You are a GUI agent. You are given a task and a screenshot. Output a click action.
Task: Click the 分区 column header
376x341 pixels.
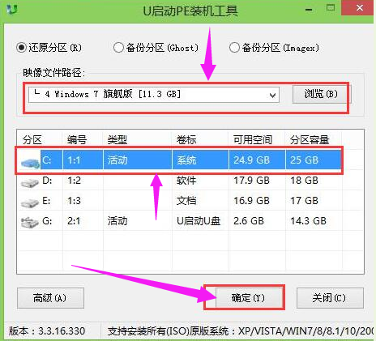pos(32,140)
